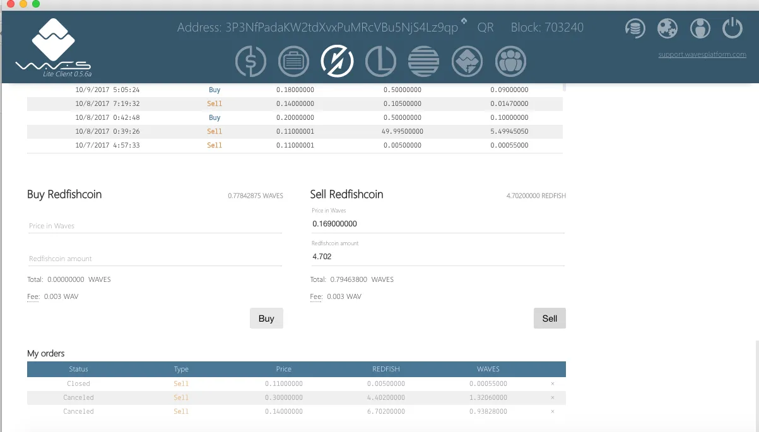Click the Status column header

click(79, 369)
